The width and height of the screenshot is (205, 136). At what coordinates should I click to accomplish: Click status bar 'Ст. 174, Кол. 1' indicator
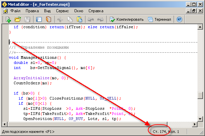click(166, 132)
